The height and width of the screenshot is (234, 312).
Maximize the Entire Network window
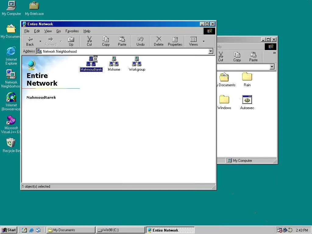tap(207, 24)
